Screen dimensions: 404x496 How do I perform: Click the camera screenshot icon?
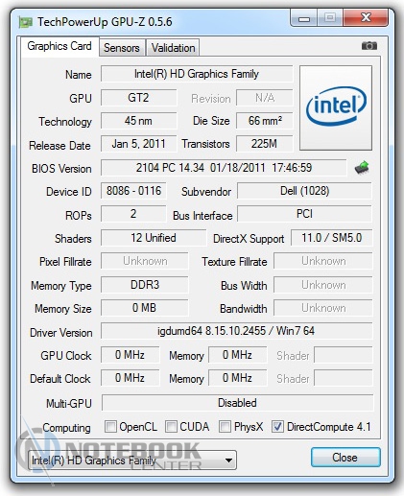click(369, 46)
